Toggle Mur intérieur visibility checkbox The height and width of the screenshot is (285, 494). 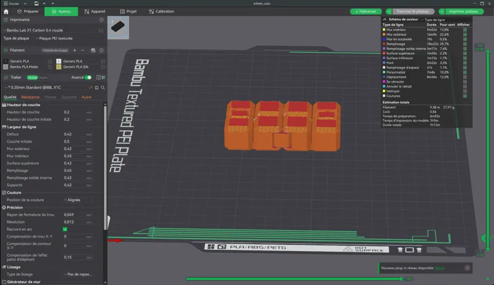(465, 30)
